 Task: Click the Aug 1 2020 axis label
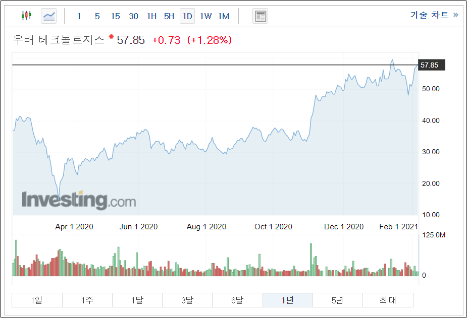[x=206, y=227]
